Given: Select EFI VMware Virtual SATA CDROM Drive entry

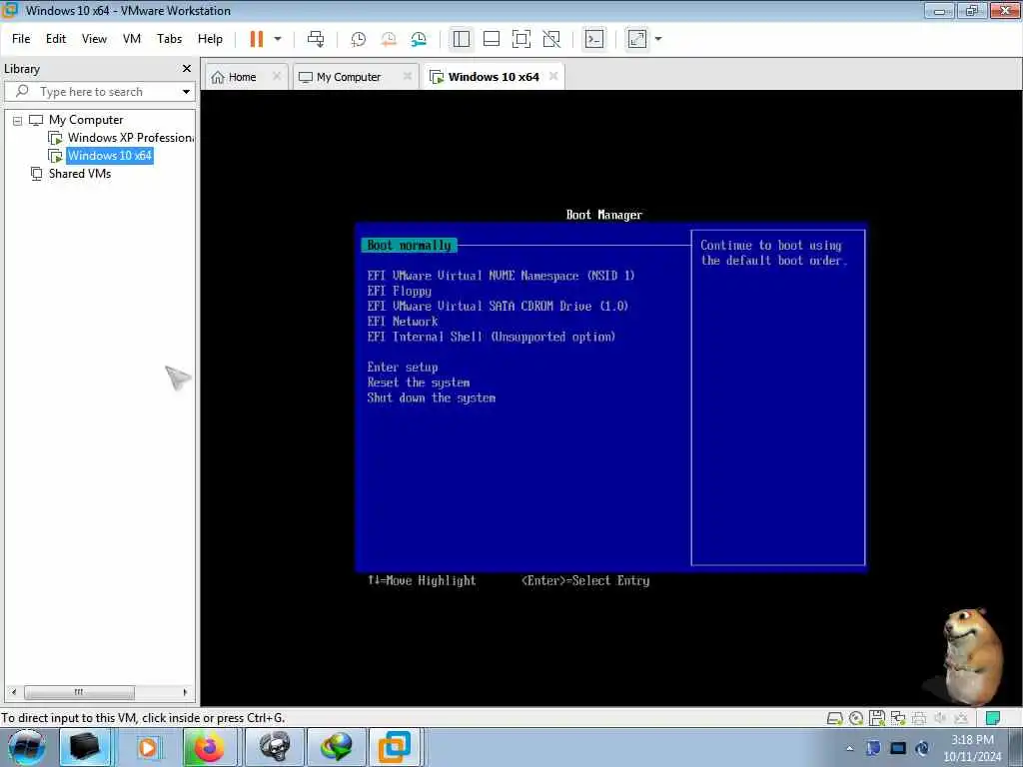Looking at the screenshot, I should [x=498, y=306].
